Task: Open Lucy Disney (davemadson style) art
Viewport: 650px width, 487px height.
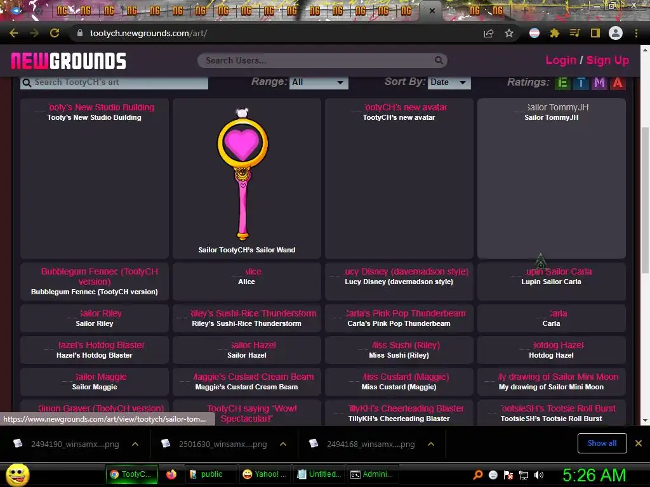Action: click(x=399, y=282)
